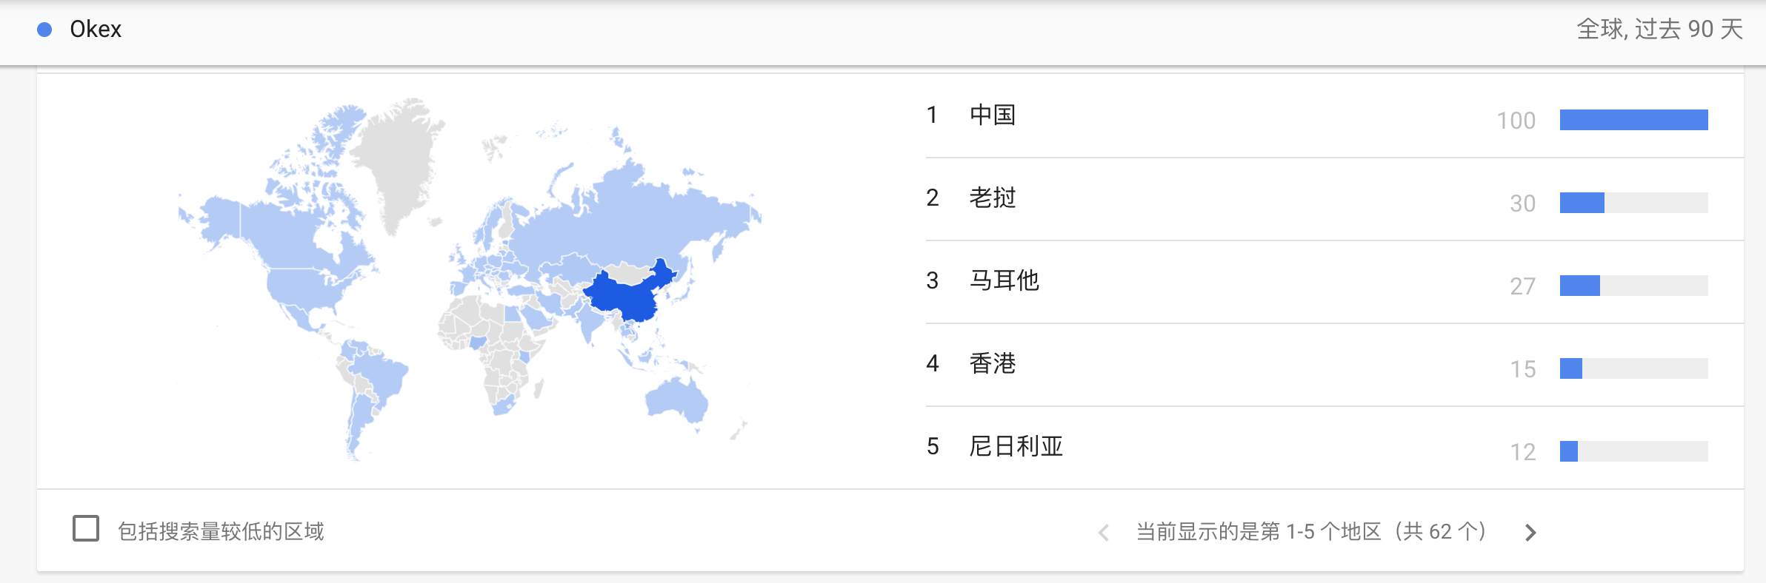Click the 30 score bar for 老挝
Screen dimensions: 1766x583
[1582, 203]
